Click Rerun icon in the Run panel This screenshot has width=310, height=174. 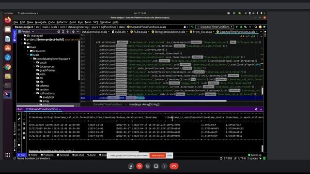[x=19, y=114]
